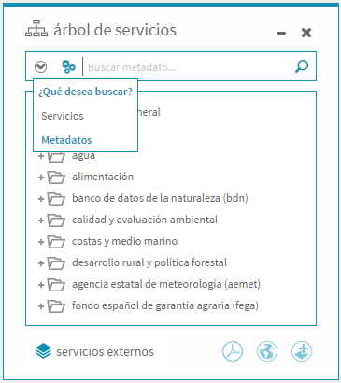This screenshot has height=383, width=341.
Task: Click calidad y evaluación ambiental label
Action: pos(145,220)
